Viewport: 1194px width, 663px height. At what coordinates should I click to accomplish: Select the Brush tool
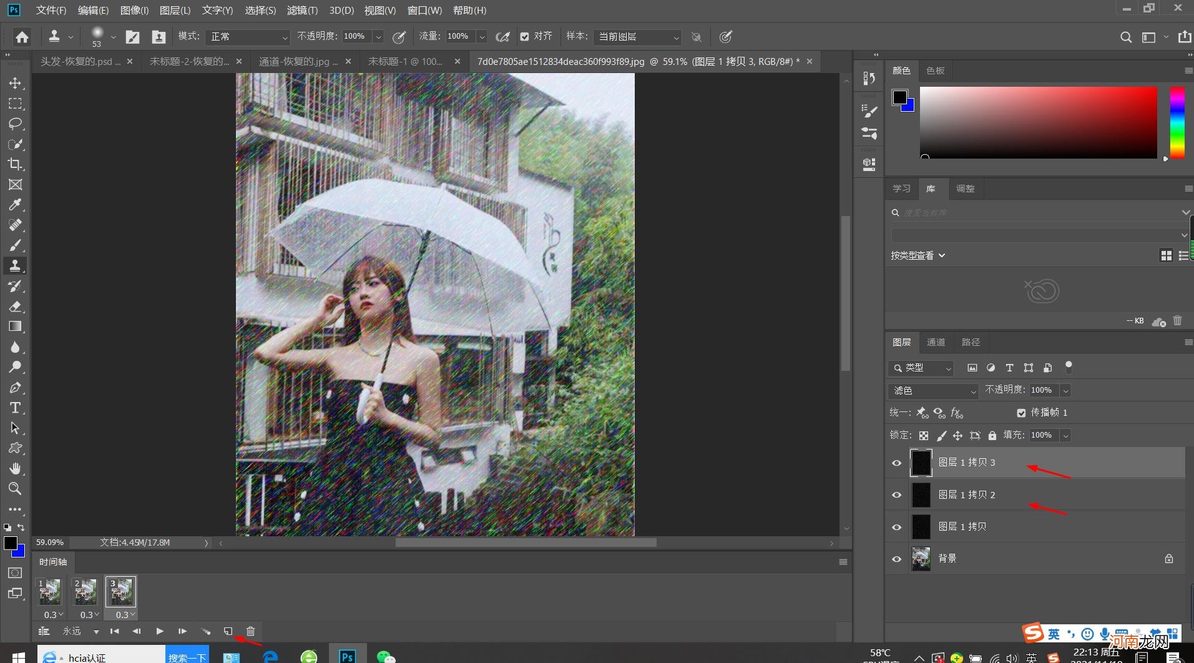tap(15, 245)
